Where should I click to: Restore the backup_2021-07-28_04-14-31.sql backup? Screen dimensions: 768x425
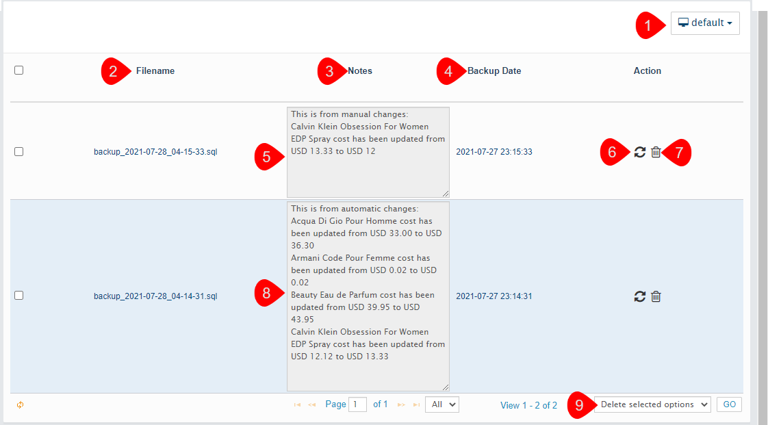click(x=639, y=296)
